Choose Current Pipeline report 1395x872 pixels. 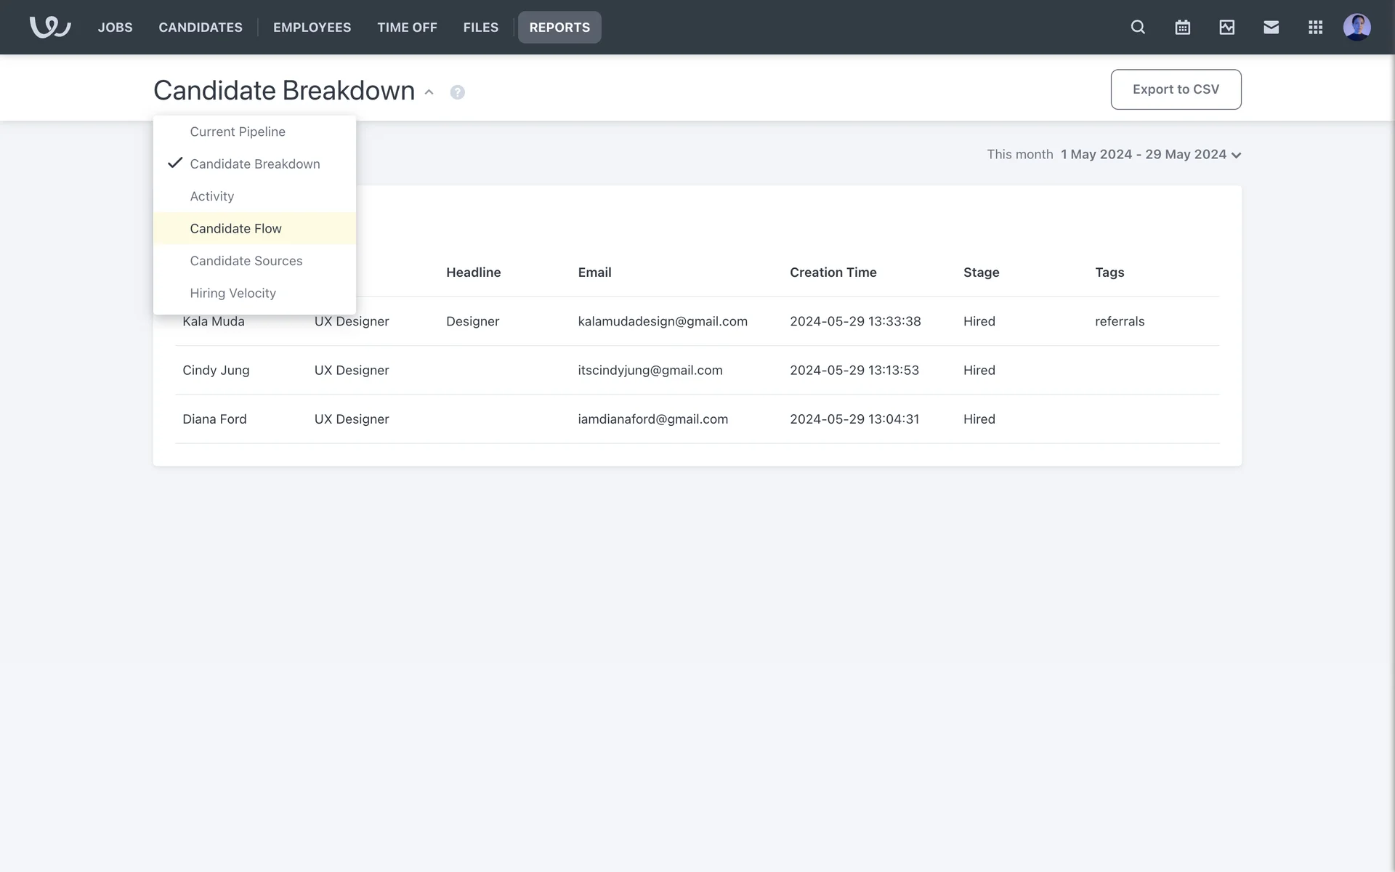[238, 132]
